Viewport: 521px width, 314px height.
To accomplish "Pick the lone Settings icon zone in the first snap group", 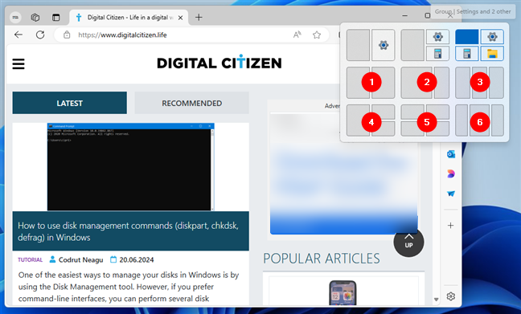I will 383,45.
